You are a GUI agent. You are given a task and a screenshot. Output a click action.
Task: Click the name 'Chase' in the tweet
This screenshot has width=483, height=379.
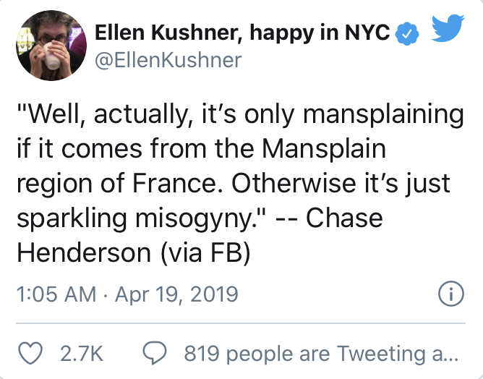pyautogui.click(x=344, y=218)
